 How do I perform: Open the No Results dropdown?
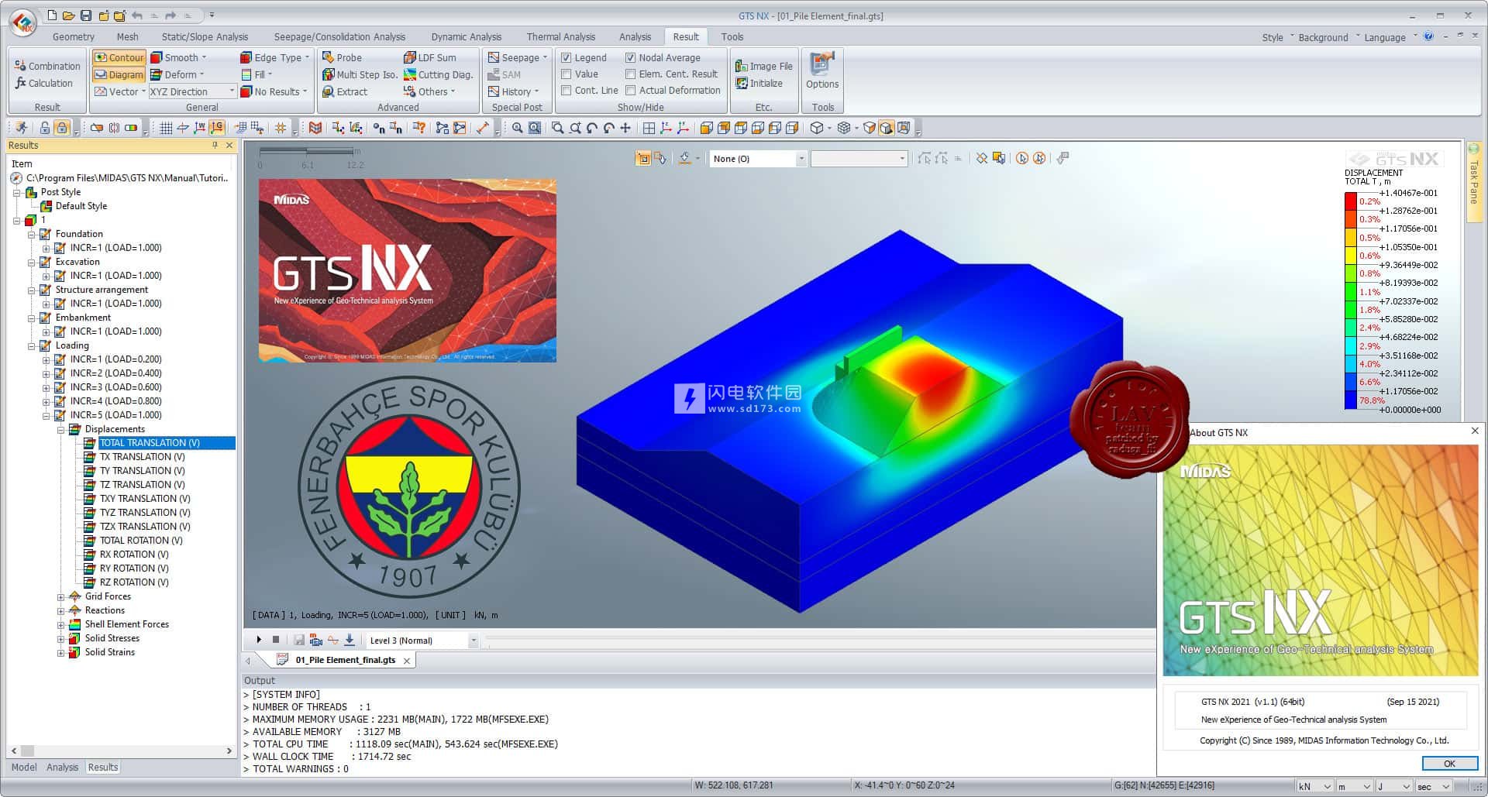(274, 91)
